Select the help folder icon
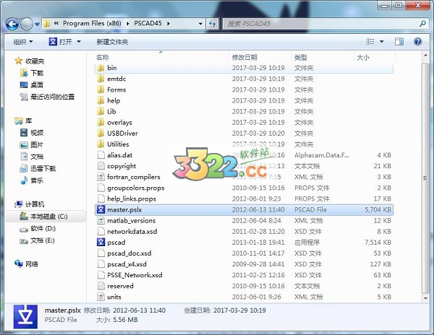Screen dimensions: 434x335 (x=101, y=100)
